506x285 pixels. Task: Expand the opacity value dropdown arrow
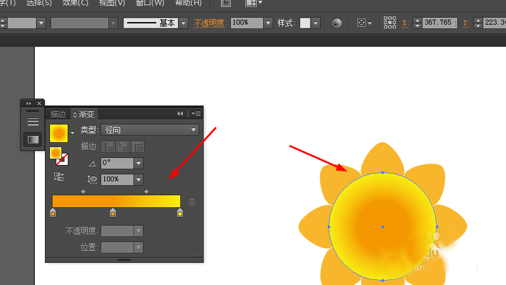268,23
